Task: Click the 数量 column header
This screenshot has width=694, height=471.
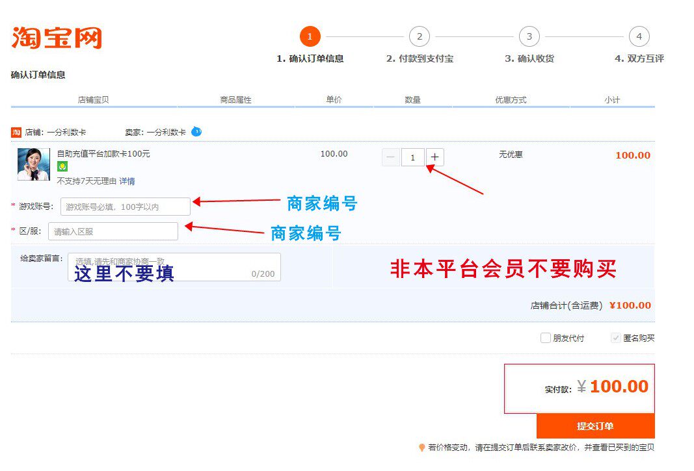Action: [412, 99]
